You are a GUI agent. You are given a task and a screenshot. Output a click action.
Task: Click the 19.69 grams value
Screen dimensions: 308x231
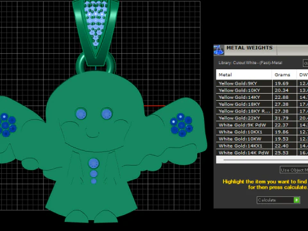coord(282,83)
